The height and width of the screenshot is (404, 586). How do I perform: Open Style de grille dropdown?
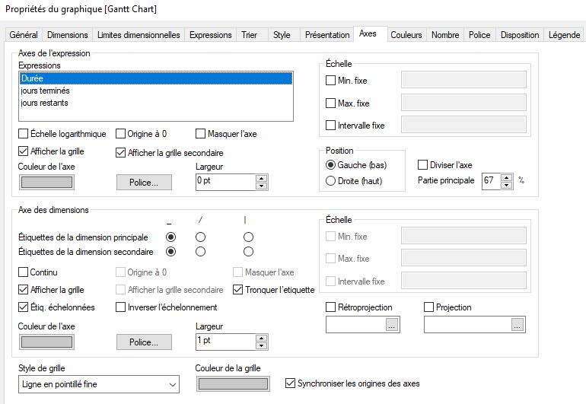(99, 384)
